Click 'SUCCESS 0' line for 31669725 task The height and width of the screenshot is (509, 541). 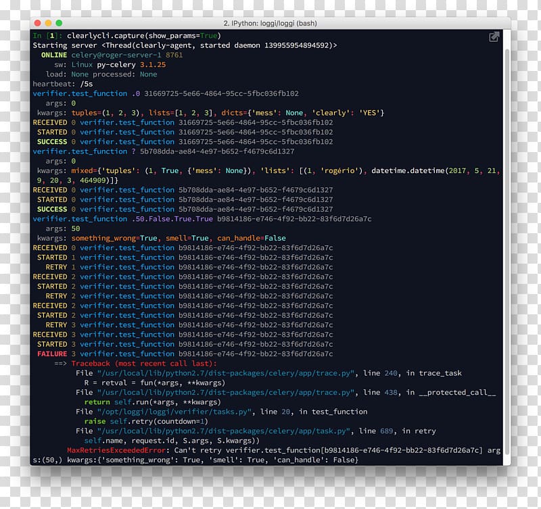tap(185, 142)
